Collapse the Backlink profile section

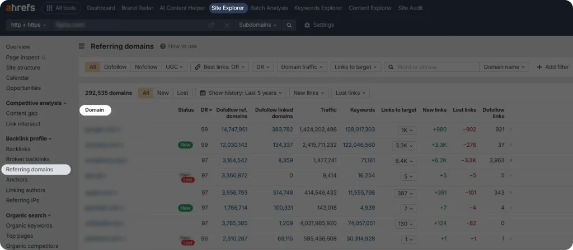pyautogui.click(x=29, y=138)
